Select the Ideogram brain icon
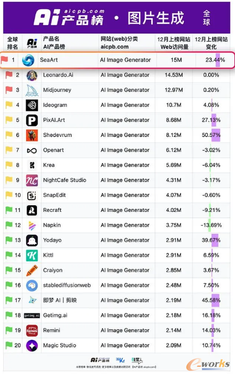 (x=32, y=105)
